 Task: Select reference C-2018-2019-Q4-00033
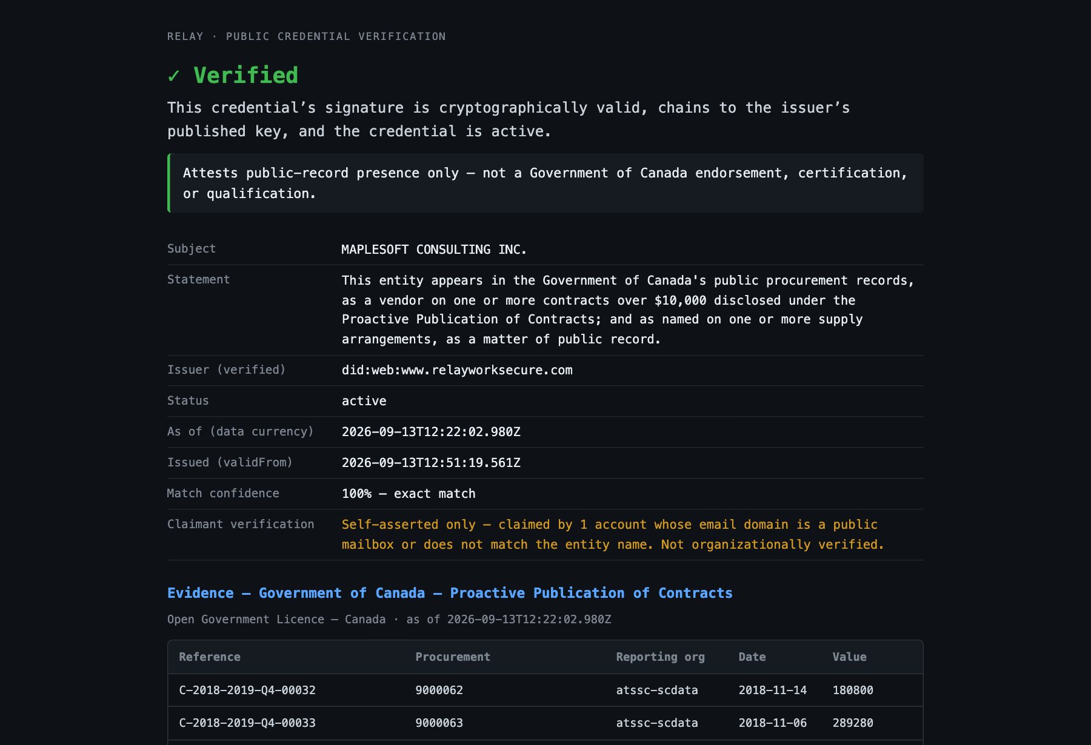247,723
